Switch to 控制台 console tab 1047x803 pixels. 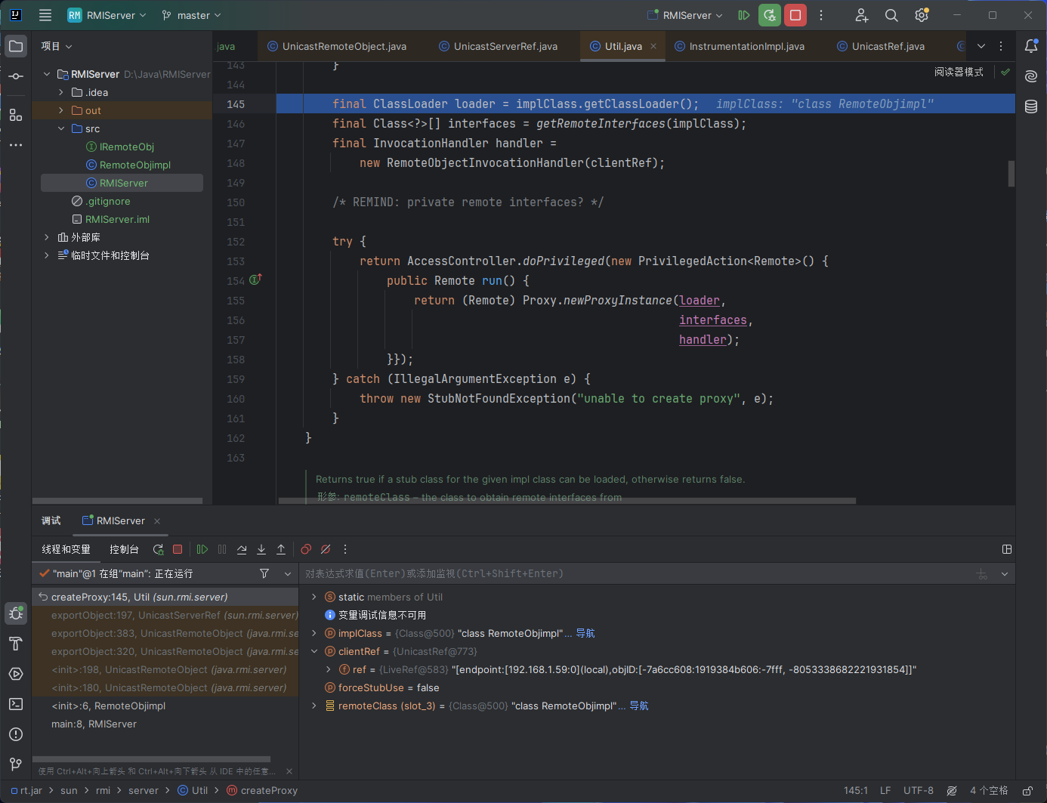pyautogui.click(x=124, y=549)
